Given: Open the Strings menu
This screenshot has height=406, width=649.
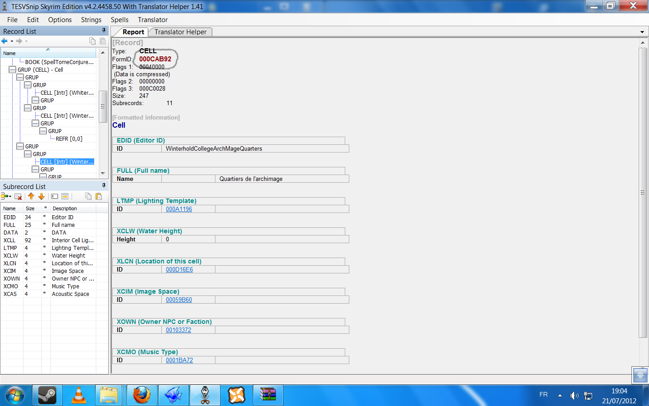Looking at the screenshot, I should click(91, 20).
